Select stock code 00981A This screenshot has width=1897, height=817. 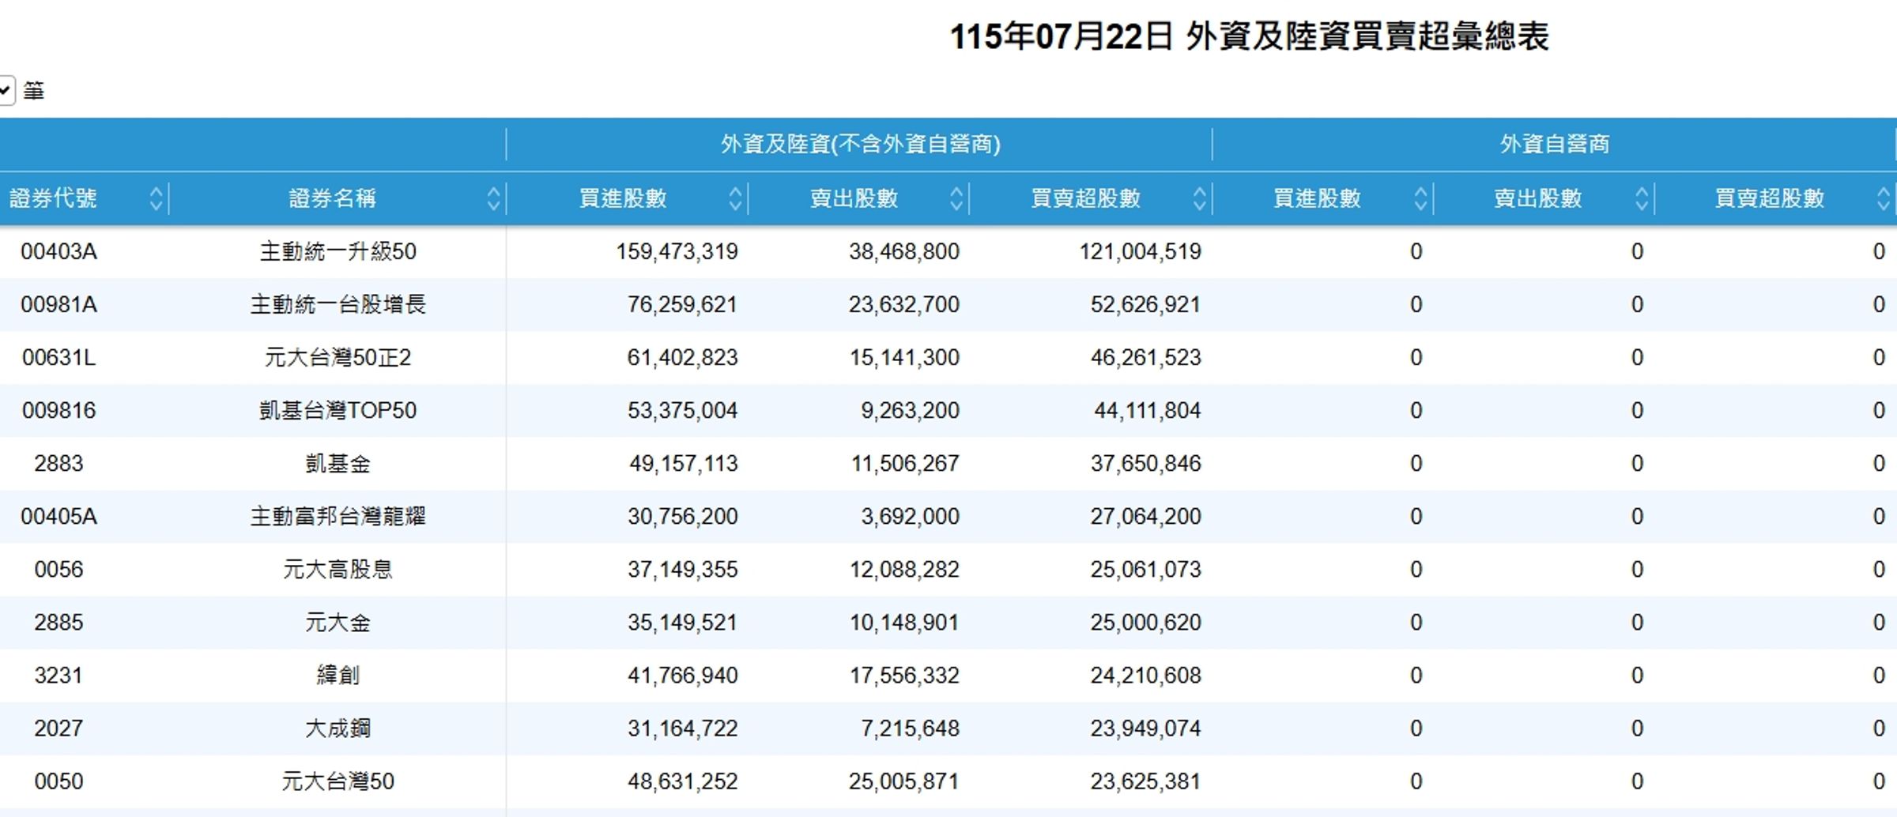58,304
